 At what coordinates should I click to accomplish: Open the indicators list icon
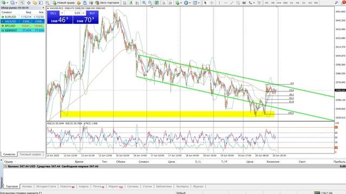tap(177, 3)
